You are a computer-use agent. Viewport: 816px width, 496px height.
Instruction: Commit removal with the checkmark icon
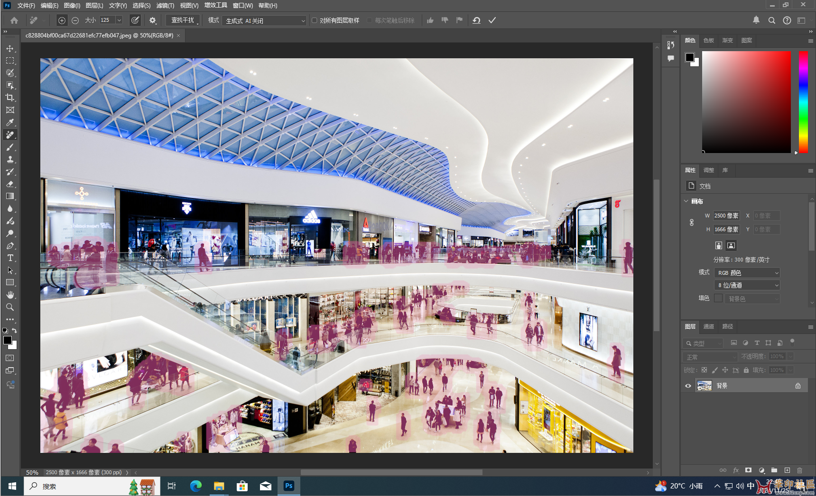point(492,20)
